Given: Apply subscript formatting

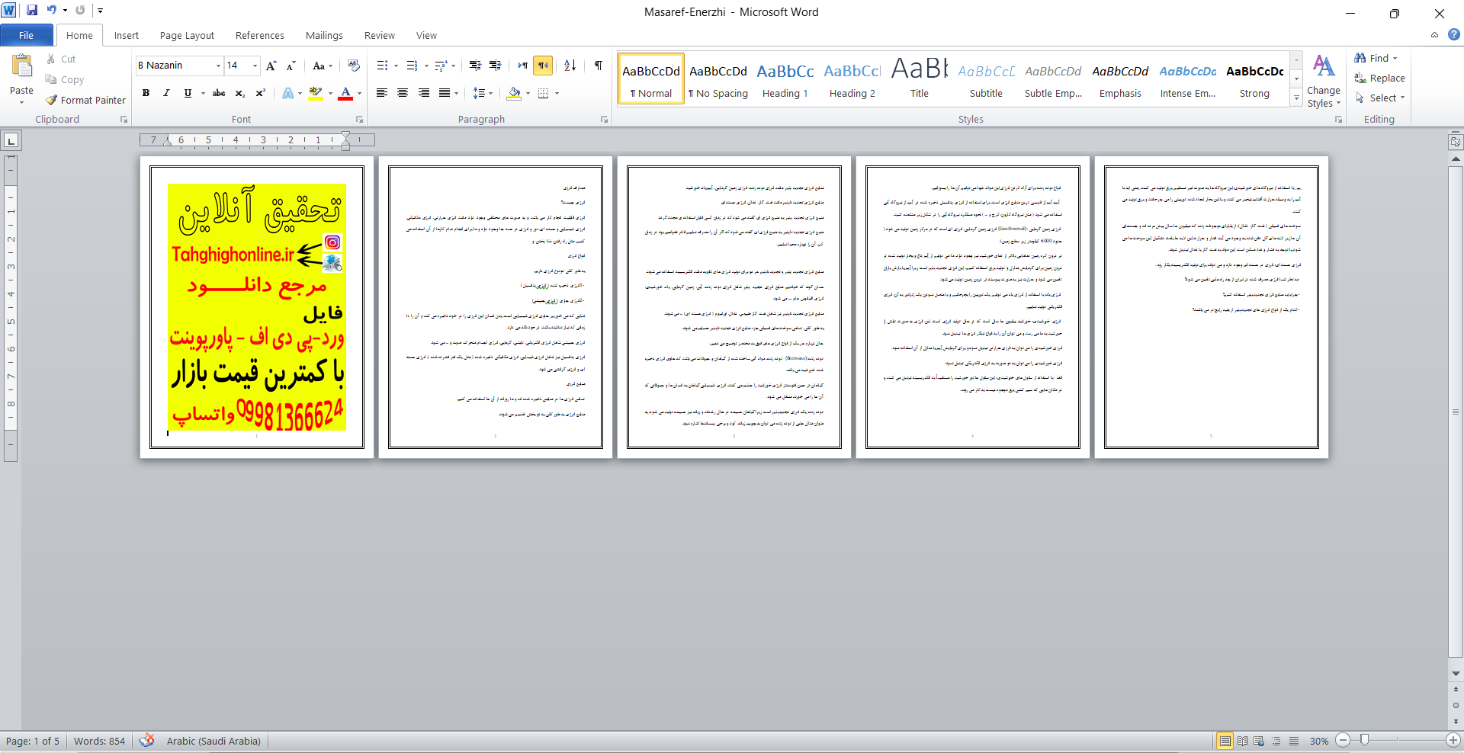Looking at the screenshot, I should click(239, 93).
